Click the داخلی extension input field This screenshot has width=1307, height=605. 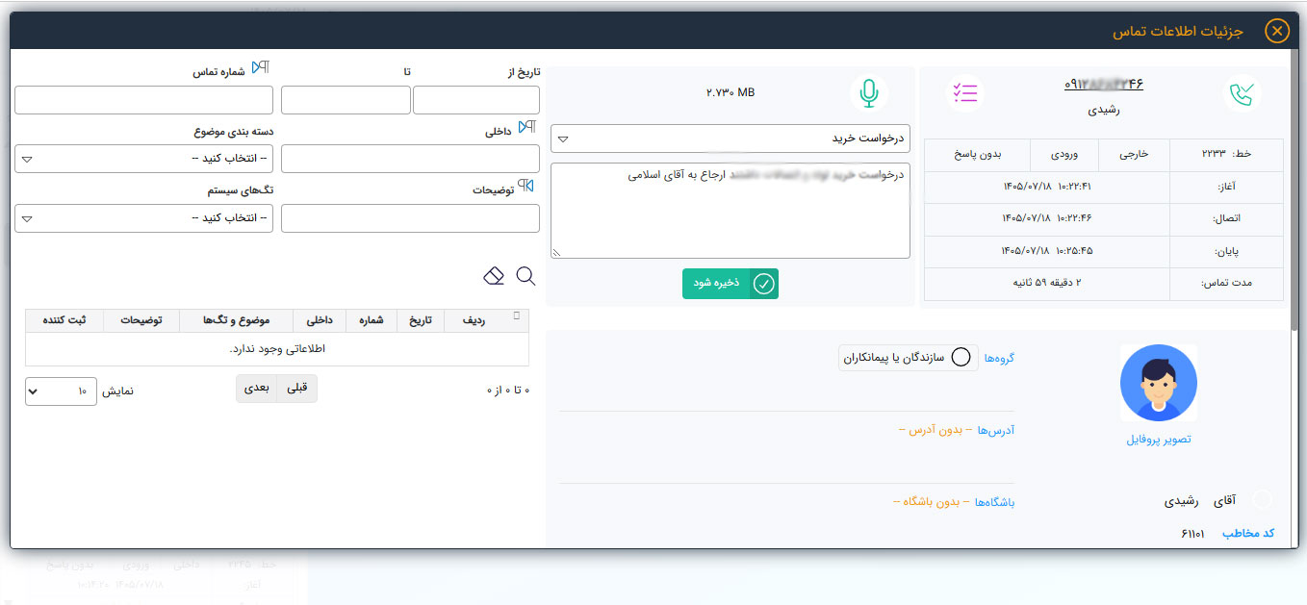pos(410,159)
